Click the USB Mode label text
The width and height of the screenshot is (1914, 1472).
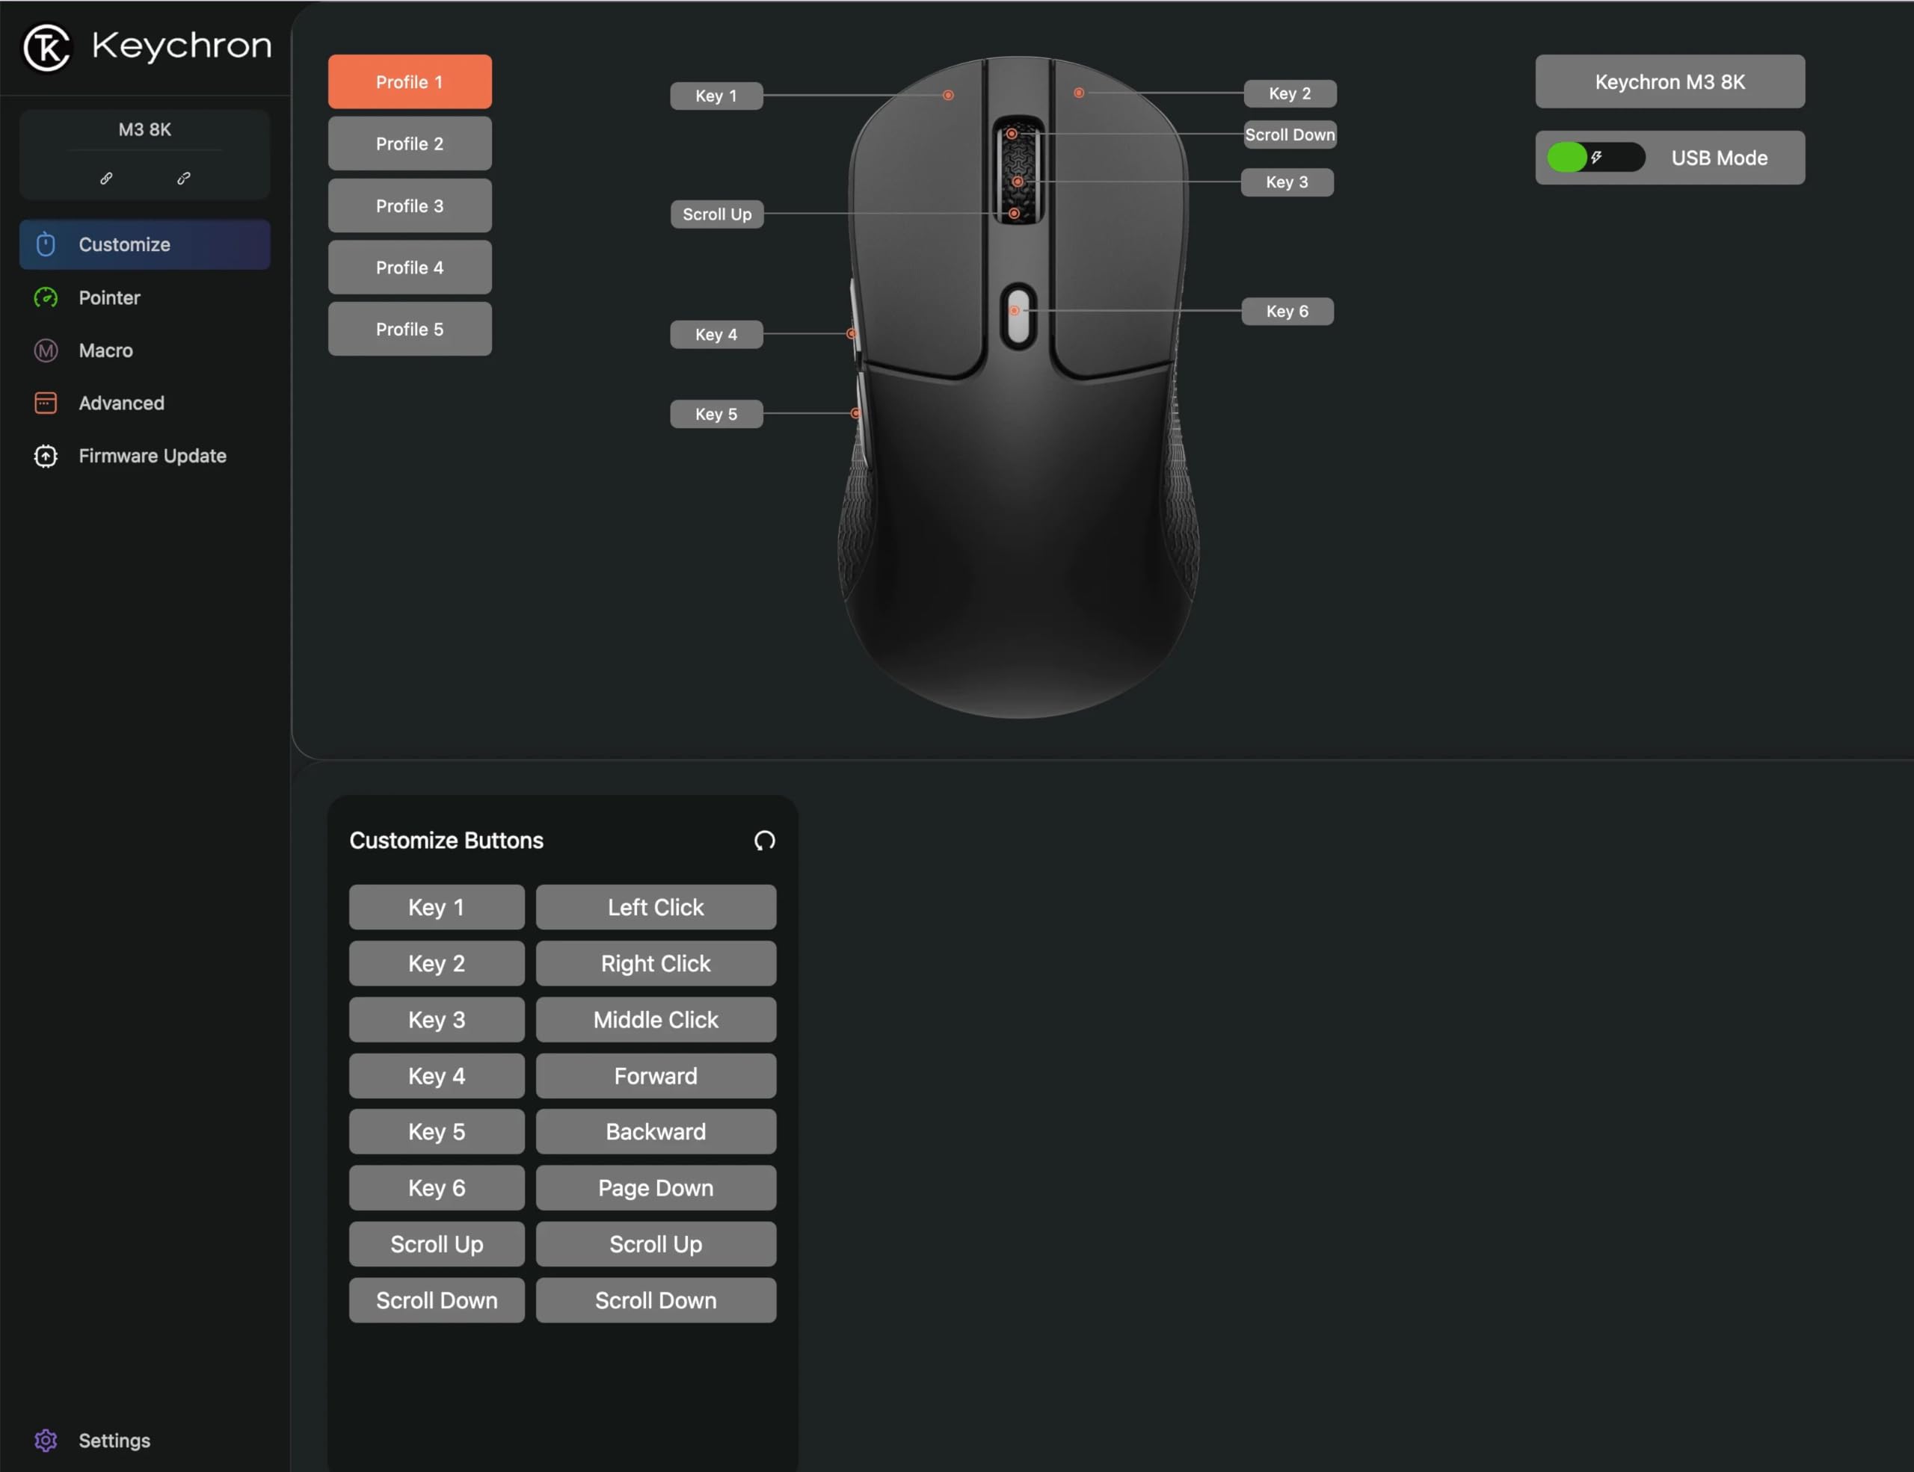coord(1719,158)
